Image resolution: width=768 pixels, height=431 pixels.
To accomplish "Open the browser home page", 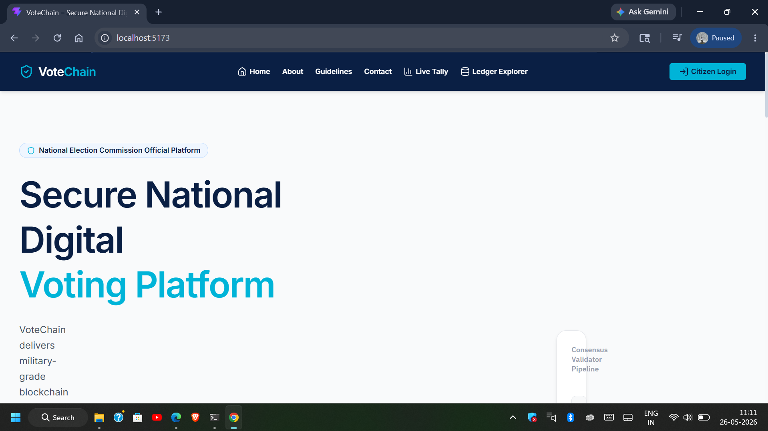I will coord(79,38).
